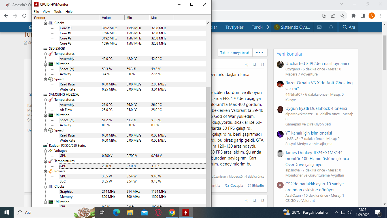Click the 'Takip etmeyi bırak' button
Viewport: 387px width, 218px height.
(x=235, y=53)
